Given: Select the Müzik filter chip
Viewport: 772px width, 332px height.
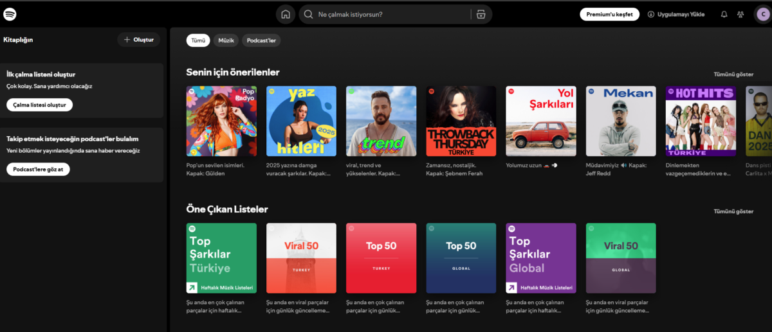Looking at the screenshot, I should tap(226, 40).
